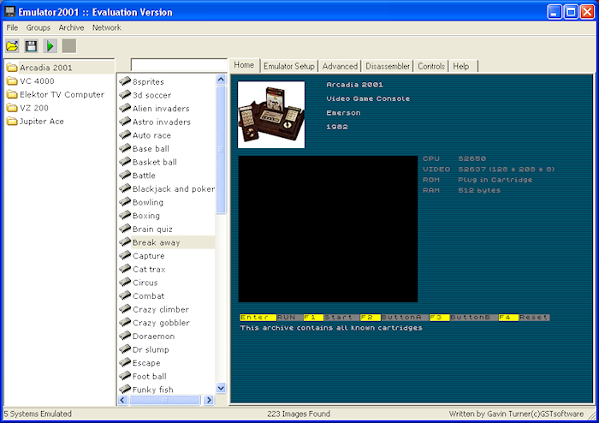Click the yellow Enter key label

pyautogui.click(x=258, y=317)
